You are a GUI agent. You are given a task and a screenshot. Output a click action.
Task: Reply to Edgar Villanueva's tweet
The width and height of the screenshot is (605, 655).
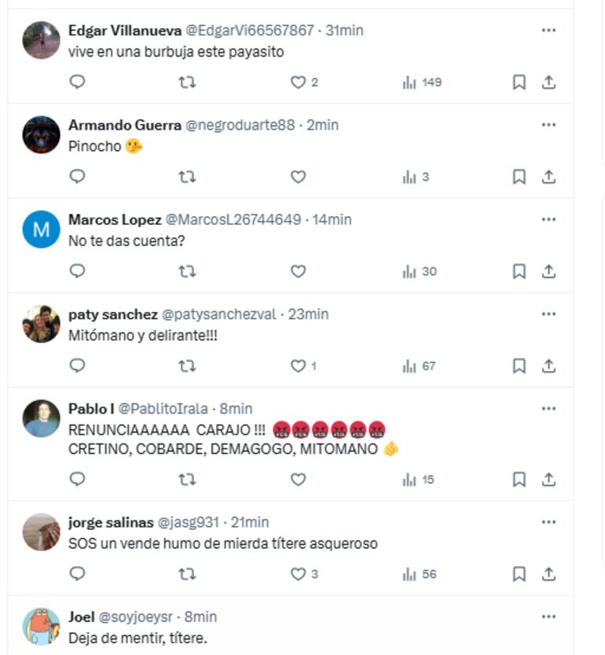[x=77, y=82]
